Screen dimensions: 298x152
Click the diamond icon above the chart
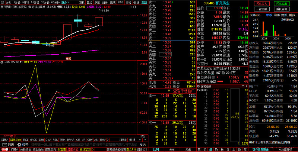[x=130, y=7]
